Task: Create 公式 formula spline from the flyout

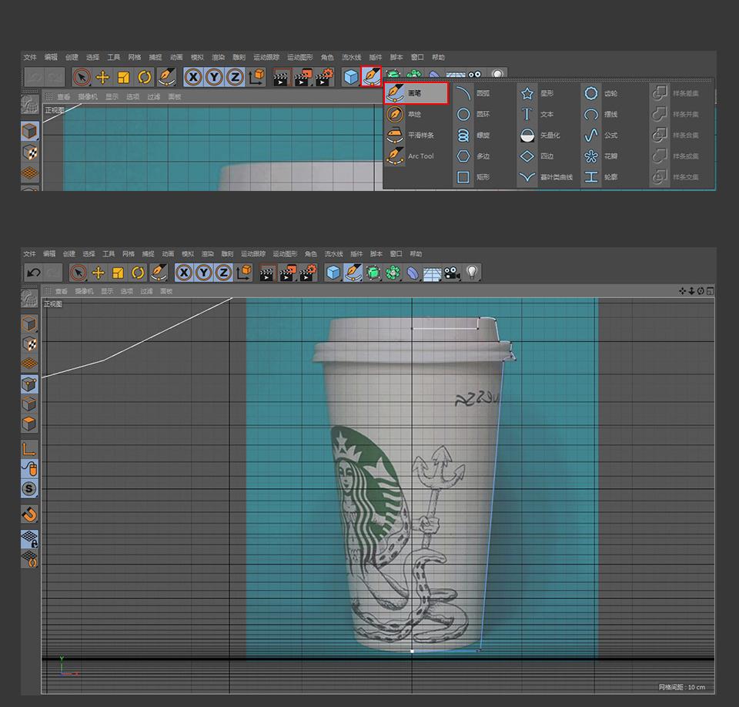Action: pyautogui.click(x=601, y=136)
